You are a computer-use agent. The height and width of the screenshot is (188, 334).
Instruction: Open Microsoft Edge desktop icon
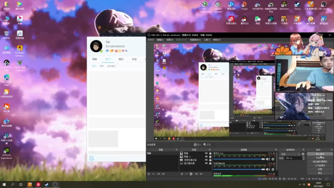click(x=6, y=80)
